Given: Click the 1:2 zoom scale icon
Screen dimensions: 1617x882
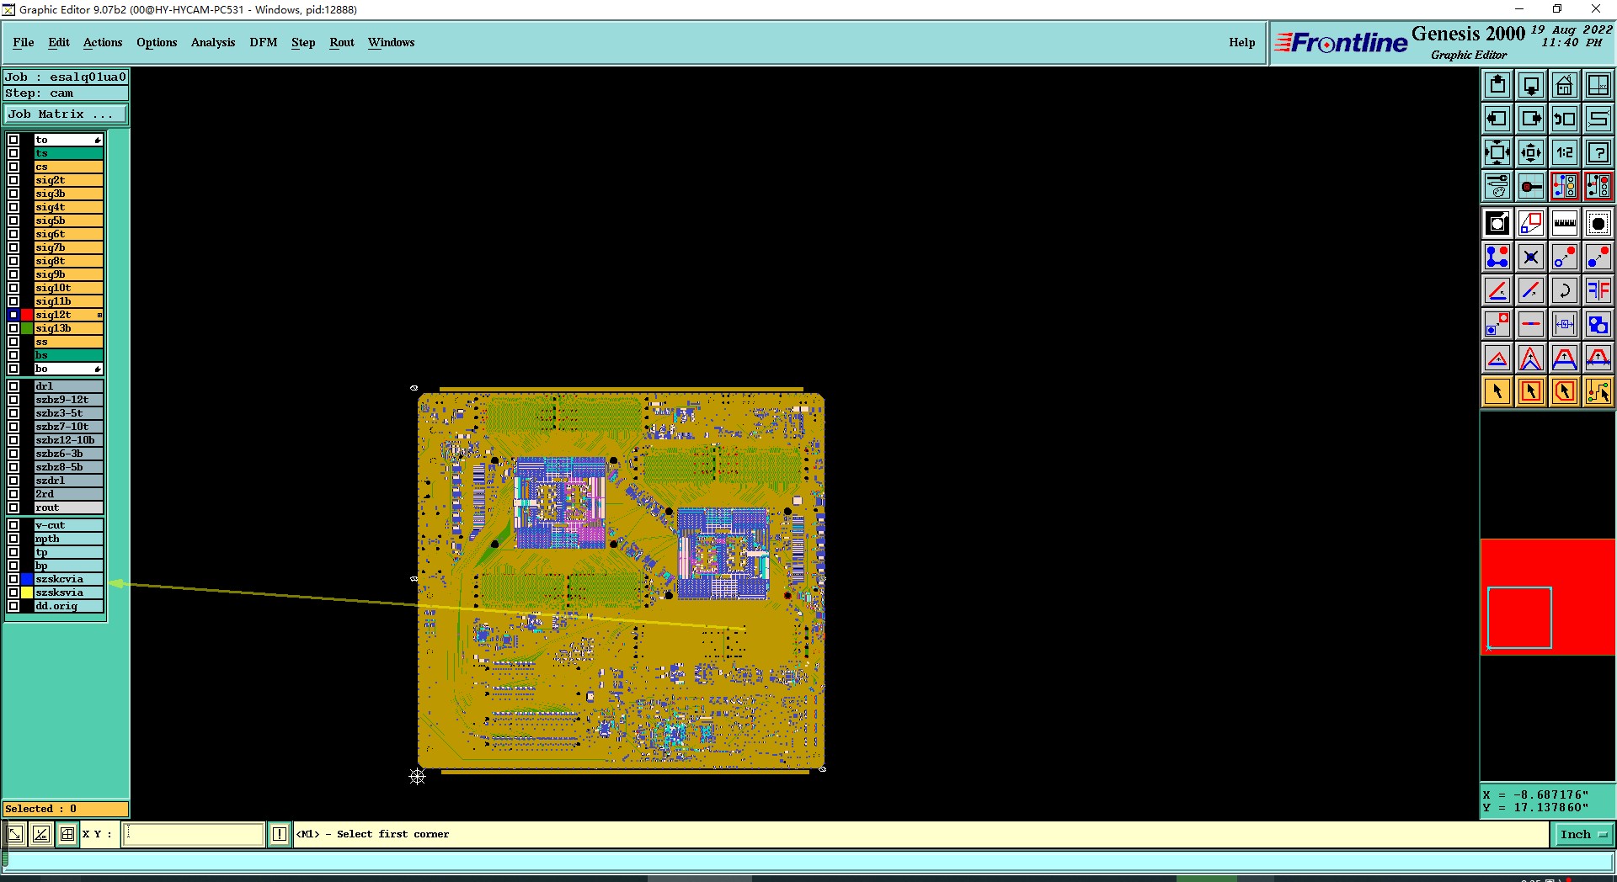Looking at the screenshot, I should pyautogui.click(x=1565, y=152).
